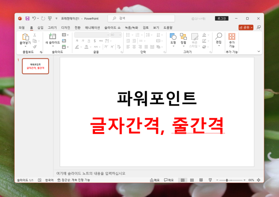
Task: Click the 정렬 arrange icon
Action: pos(183,37)
